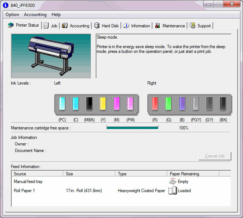Click the Gray (GY) ink tank

tap(209, 104)
